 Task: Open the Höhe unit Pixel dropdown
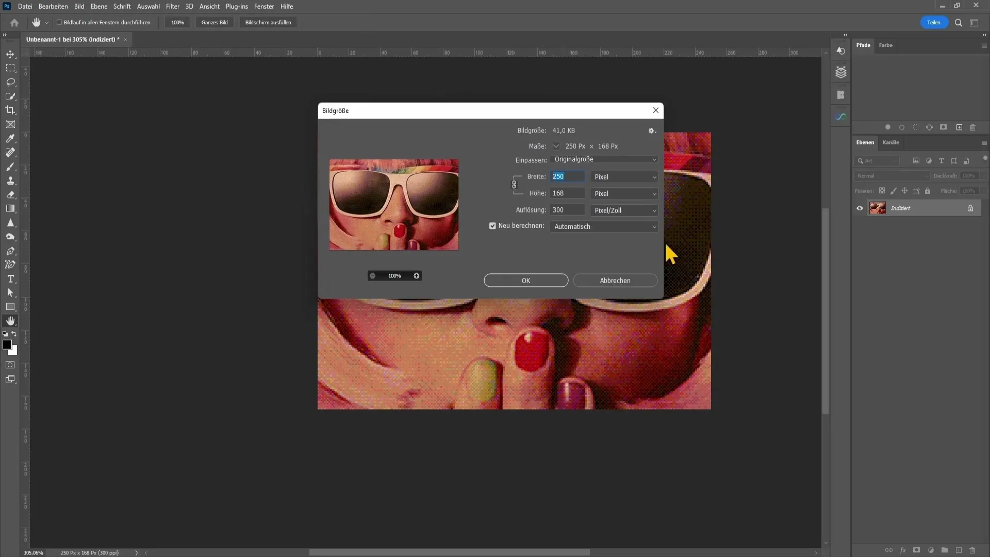[x=624, y=194]
